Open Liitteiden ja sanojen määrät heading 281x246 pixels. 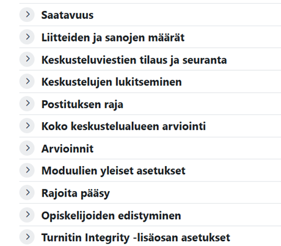pos(113,38)
